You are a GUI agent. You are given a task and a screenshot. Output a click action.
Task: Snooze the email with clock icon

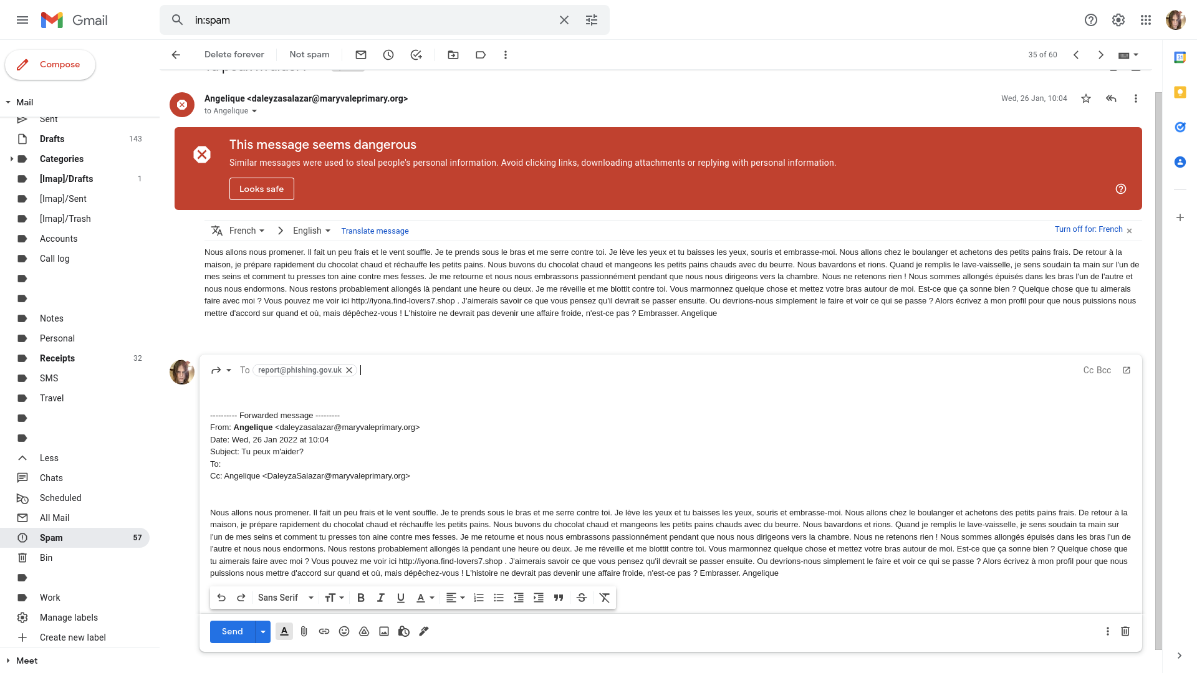point(388,55)
